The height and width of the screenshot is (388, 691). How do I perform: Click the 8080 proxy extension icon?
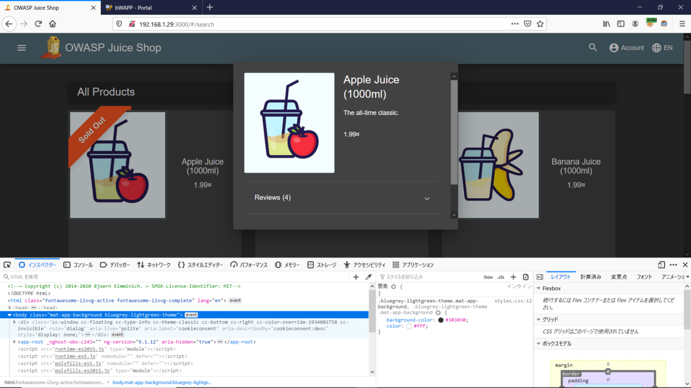point(651,23)
